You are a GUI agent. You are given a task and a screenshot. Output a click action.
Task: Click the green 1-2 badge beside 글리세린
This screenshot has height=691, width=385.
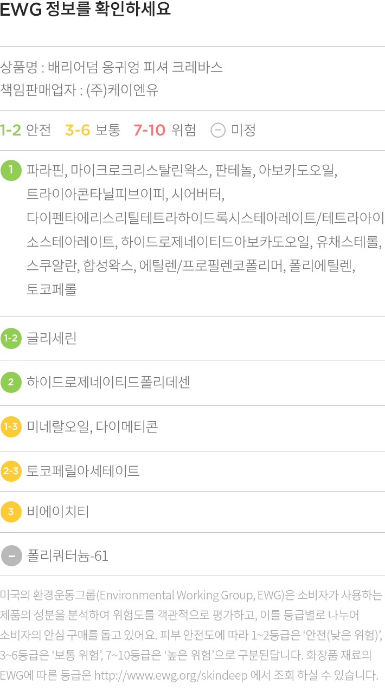(11, 339)
